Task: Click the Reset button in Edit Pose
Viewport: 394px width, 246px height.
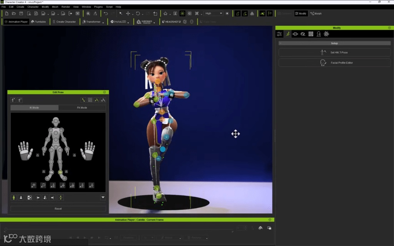Action: (x=58, y=209)
